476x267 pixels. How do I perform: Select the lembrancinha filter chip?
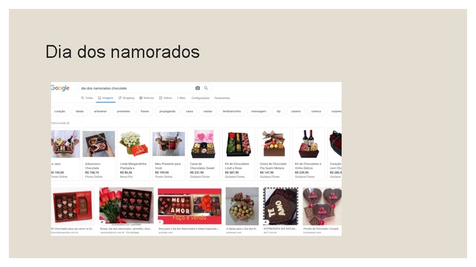point(232,111)
